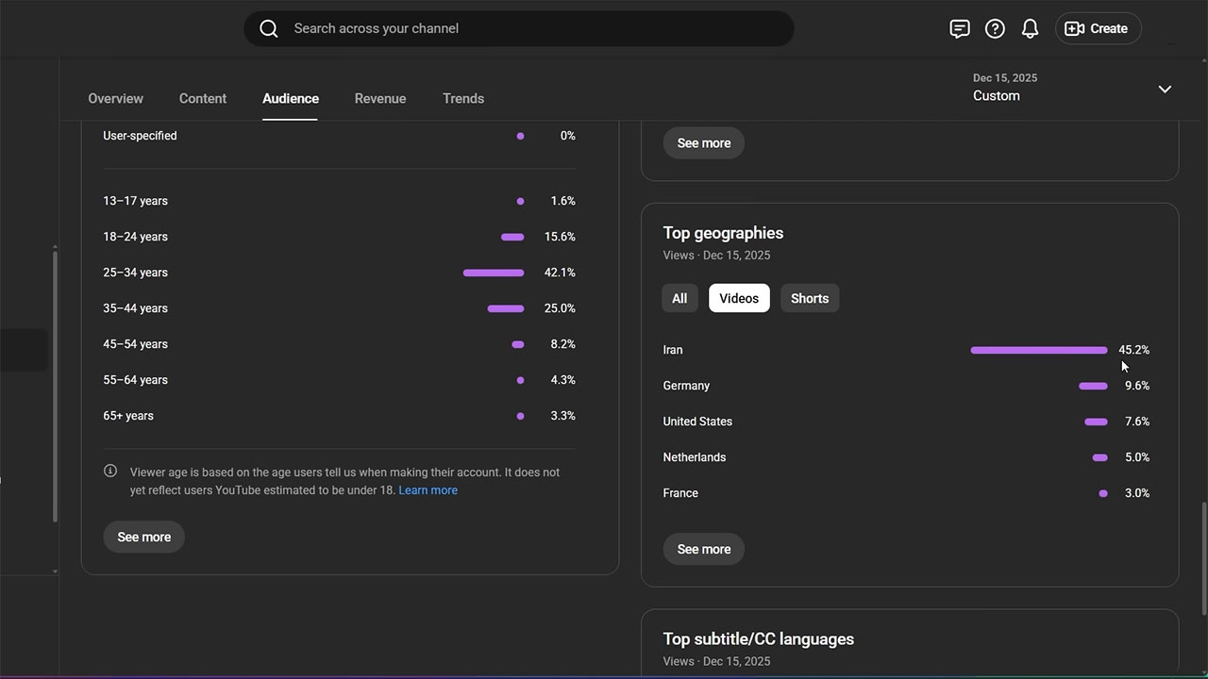Expand Top geographies with See more
Screen dimensions: 1208x679
click(703, 549)
